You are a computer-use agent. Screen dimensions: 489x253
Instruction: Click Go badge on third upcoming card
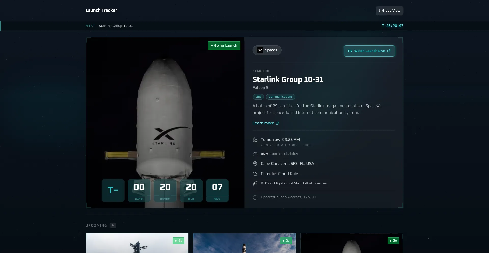point(393,241)
